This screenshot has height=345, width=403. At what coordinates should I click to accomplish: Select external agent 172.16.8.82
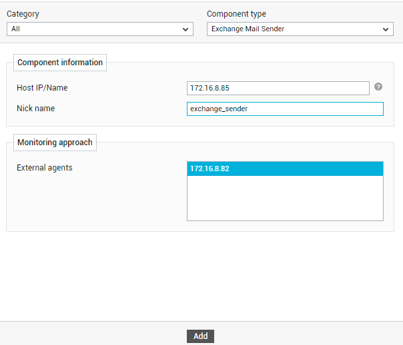pyautogui.click(x=285, y=169)
